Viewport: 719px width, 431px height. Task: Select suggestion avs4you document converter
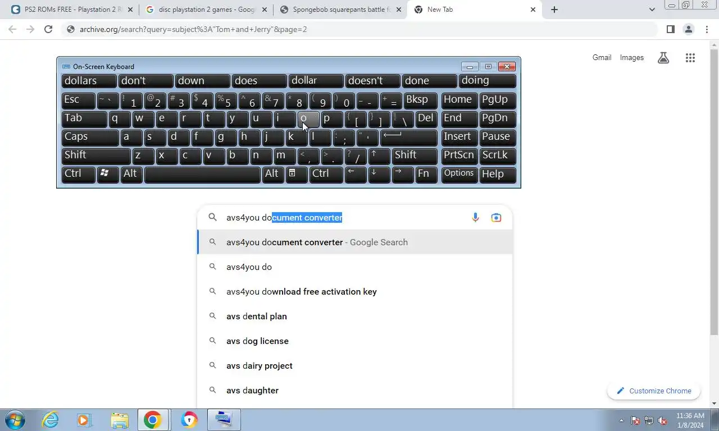(x=355, y=242)
